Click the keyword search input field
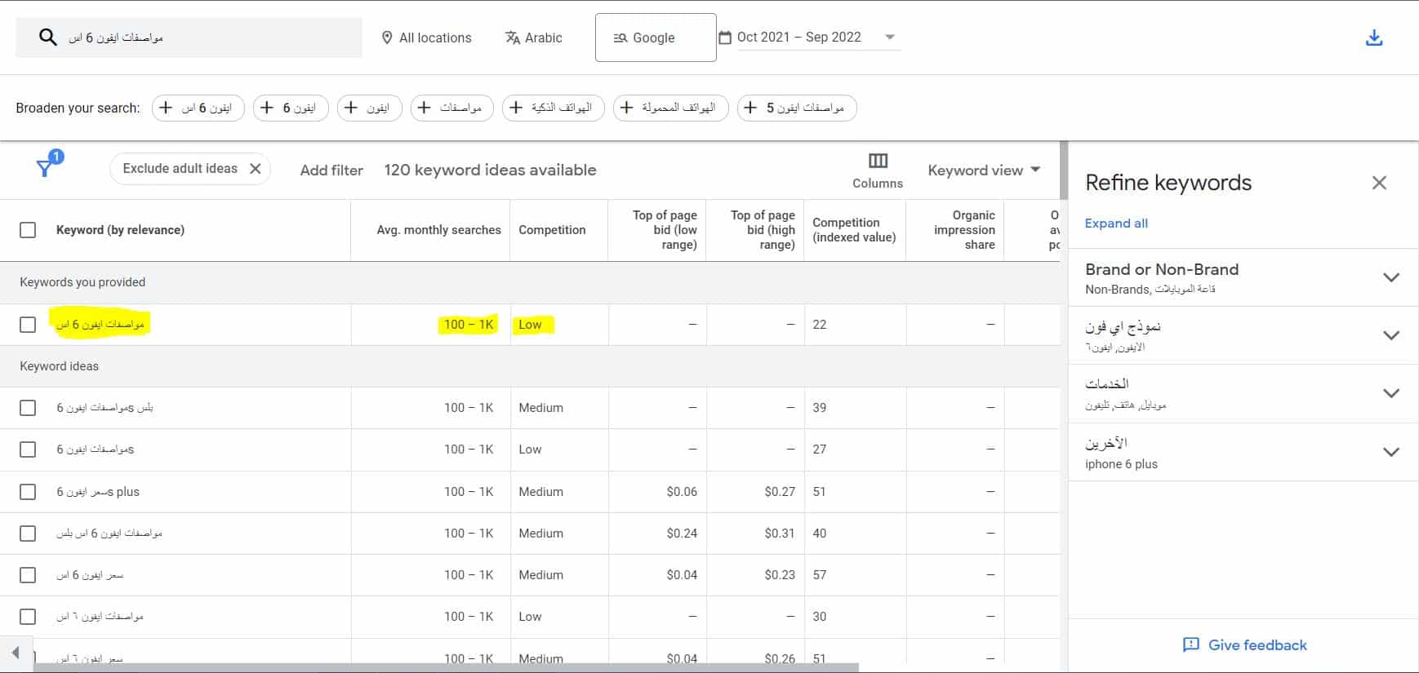 tap(189, 38)
